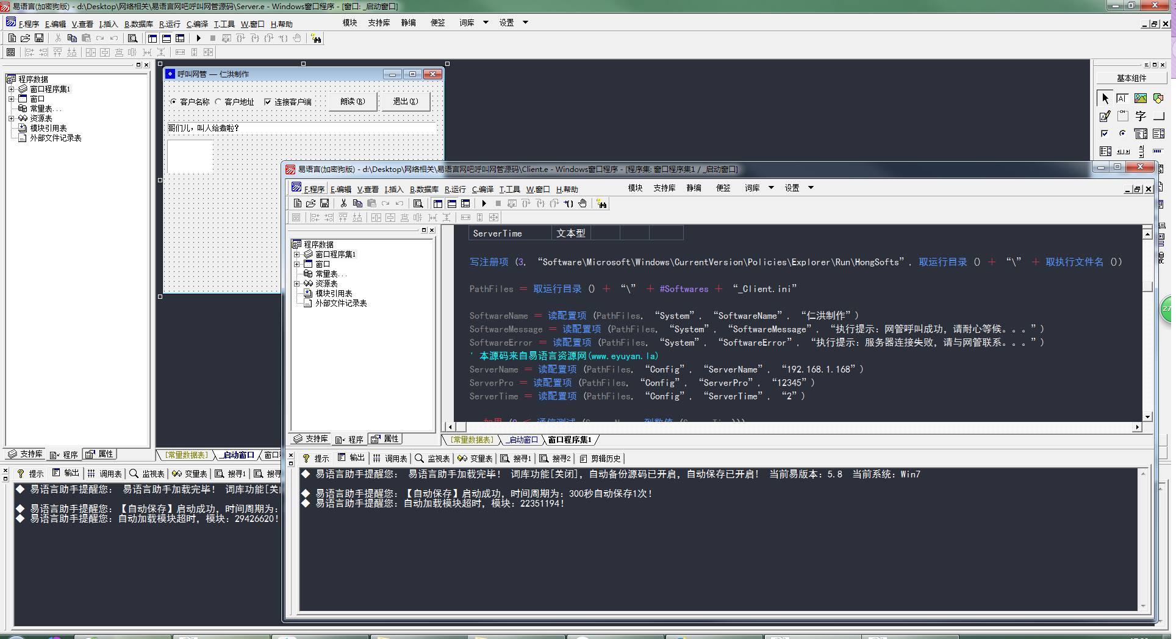The height and width of the screenshot is (639, 1176).
Task: Click hand breakpoint icon in Client window toolbar
Action: tap(583, 204)
